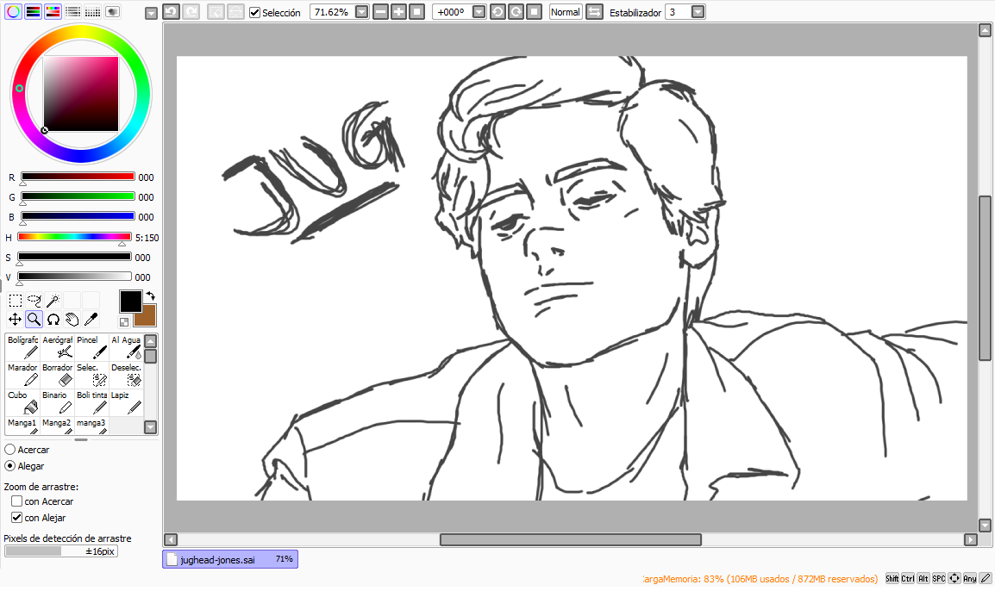Reset the canvas rotation

coord(535,12)
